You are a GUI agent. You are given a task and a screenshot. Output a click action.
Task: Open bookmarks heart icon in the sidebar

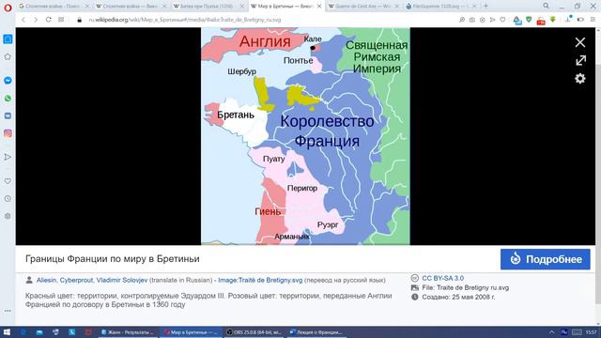(8, 181)
